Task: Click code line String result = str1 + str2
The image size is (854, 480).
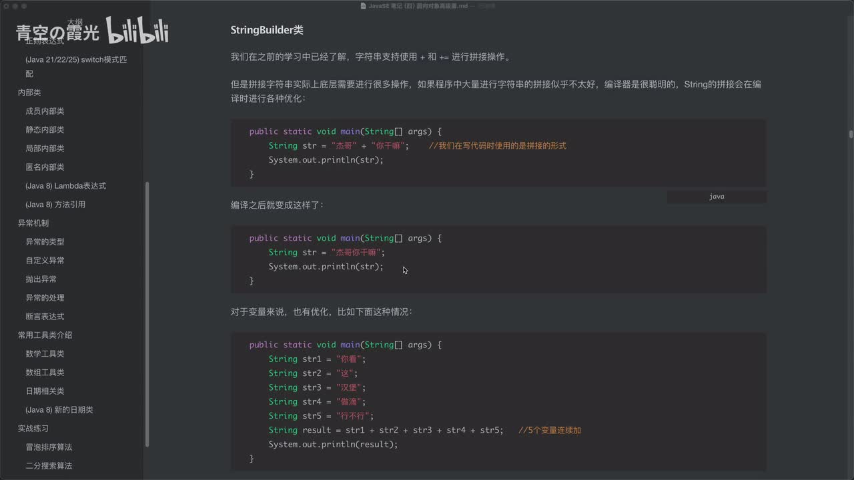Action: point(386,430)
